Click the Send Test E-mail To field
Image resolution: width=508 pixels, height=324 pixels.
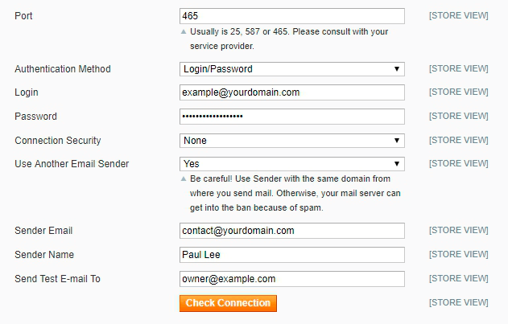tap(291, 279)
